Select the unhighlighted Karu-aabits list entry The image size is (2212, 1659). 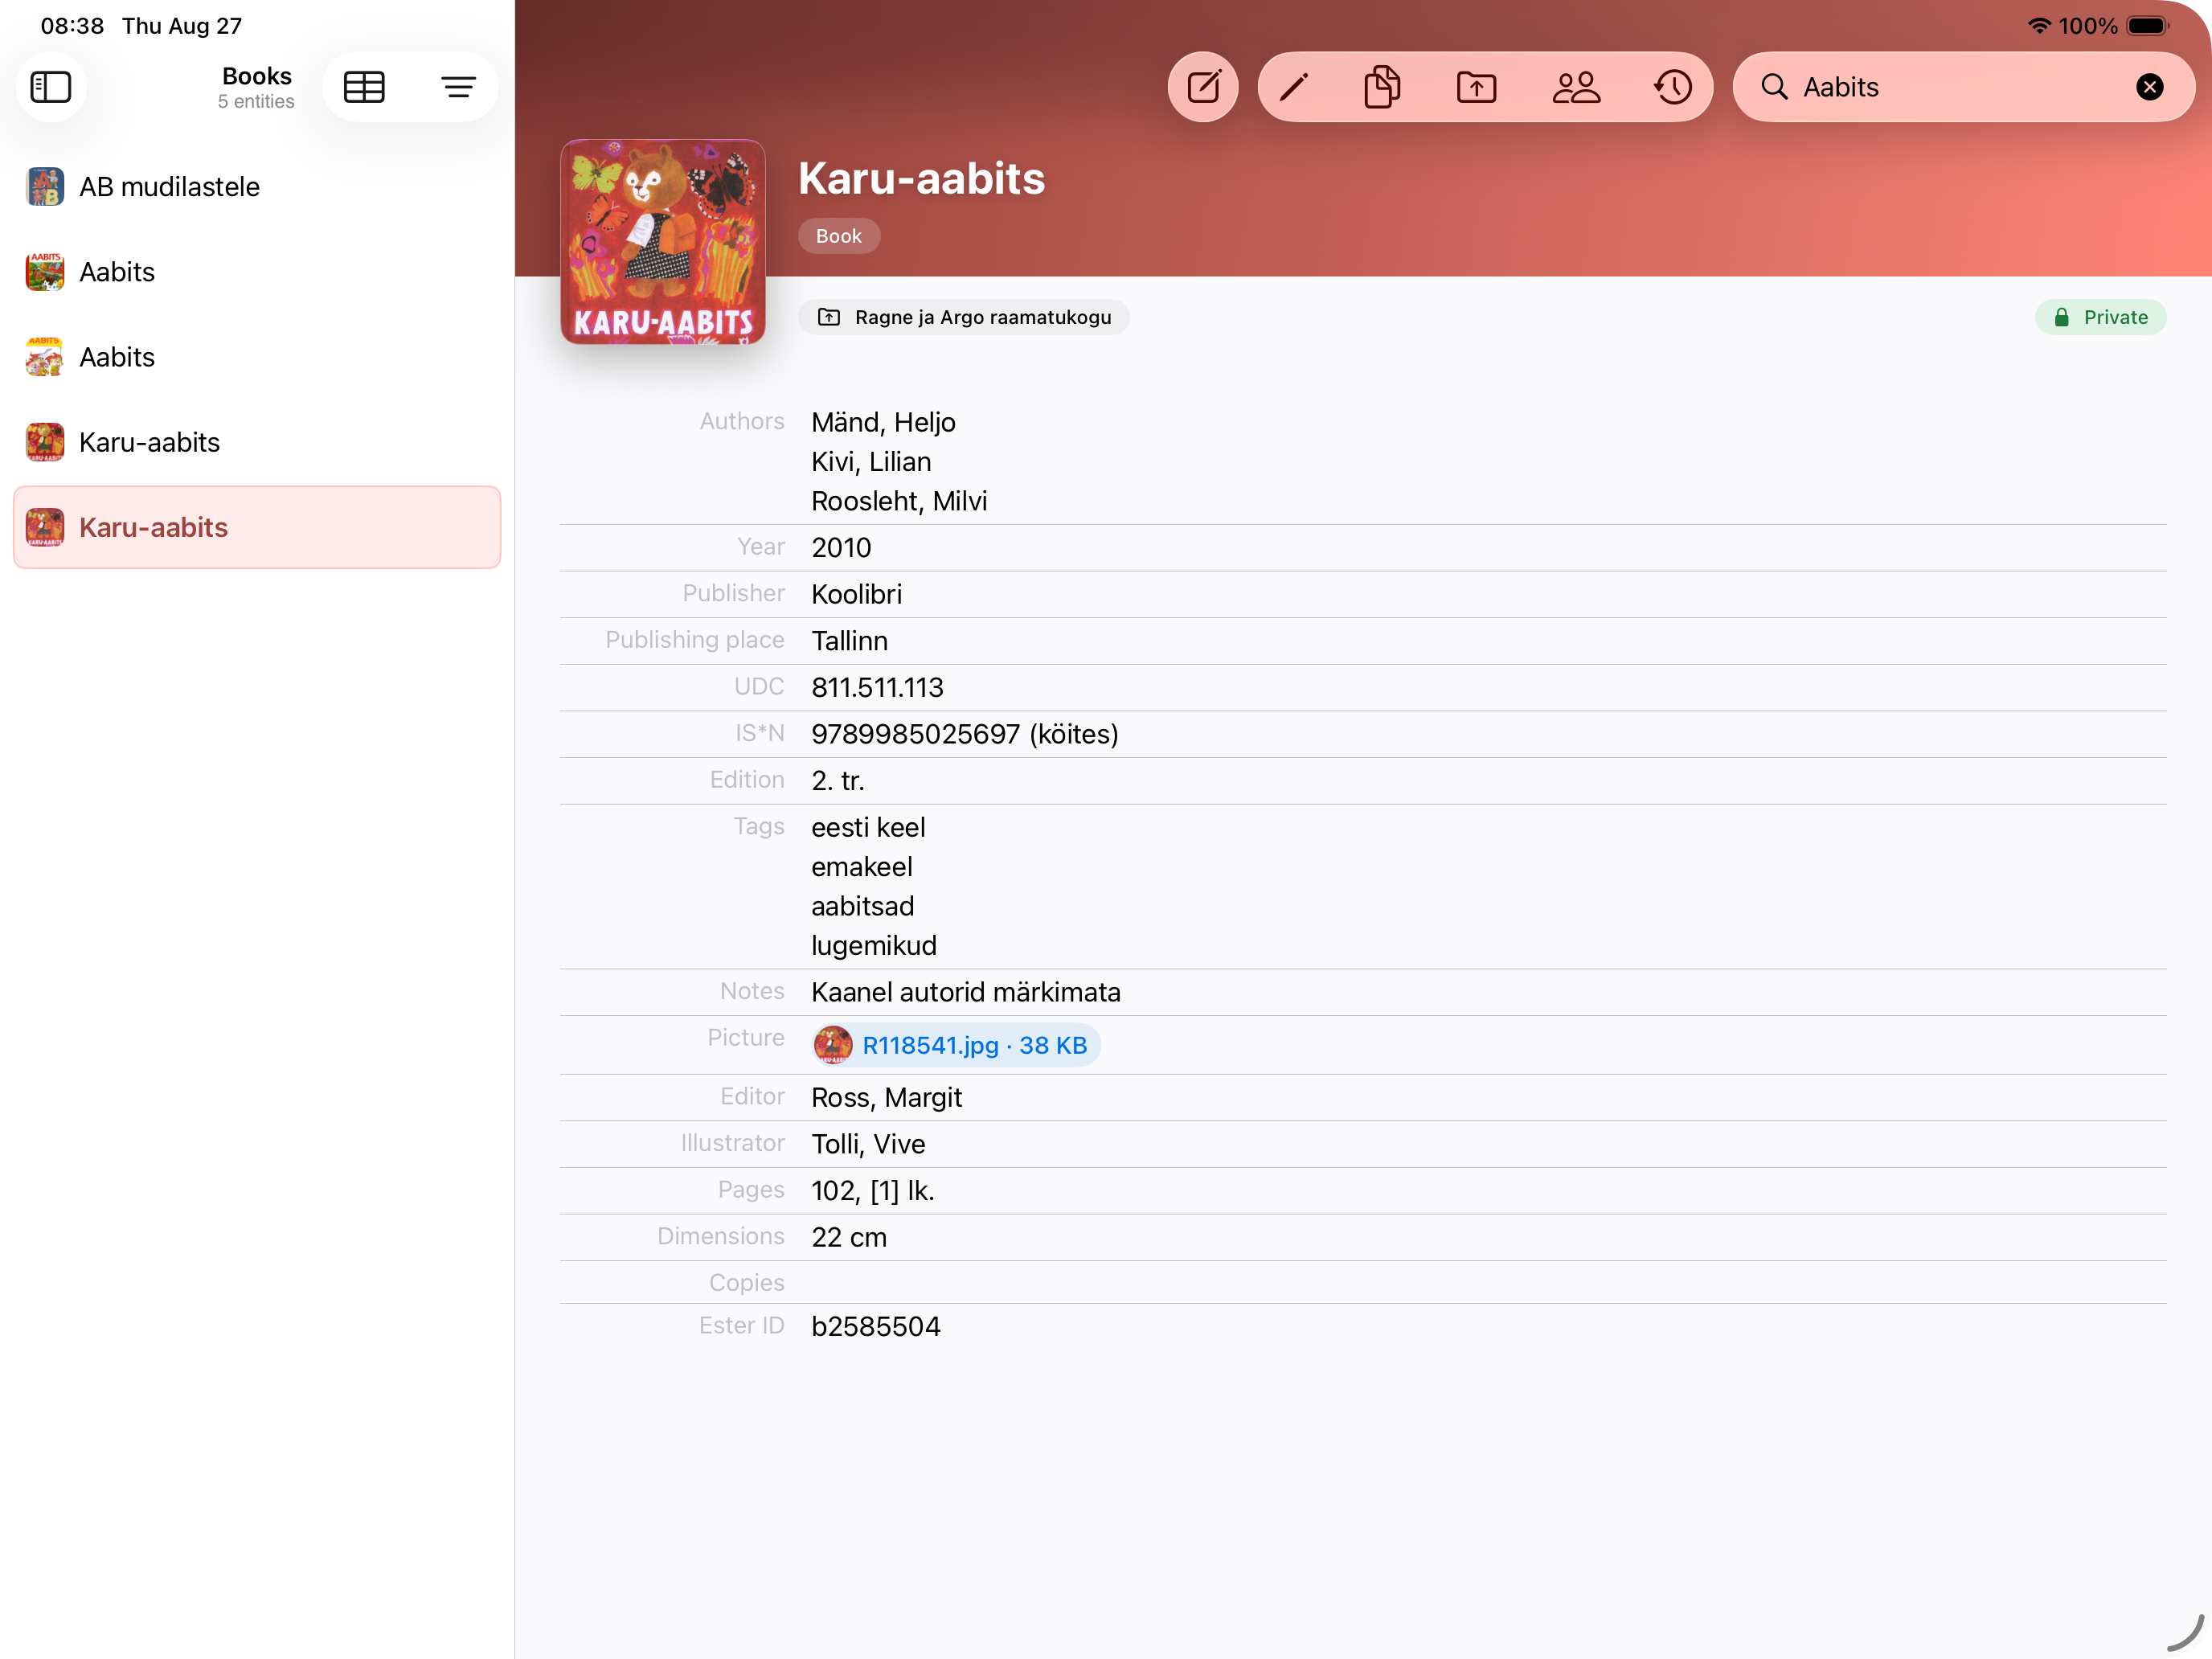pyautogui.click(x=257, y=442)
